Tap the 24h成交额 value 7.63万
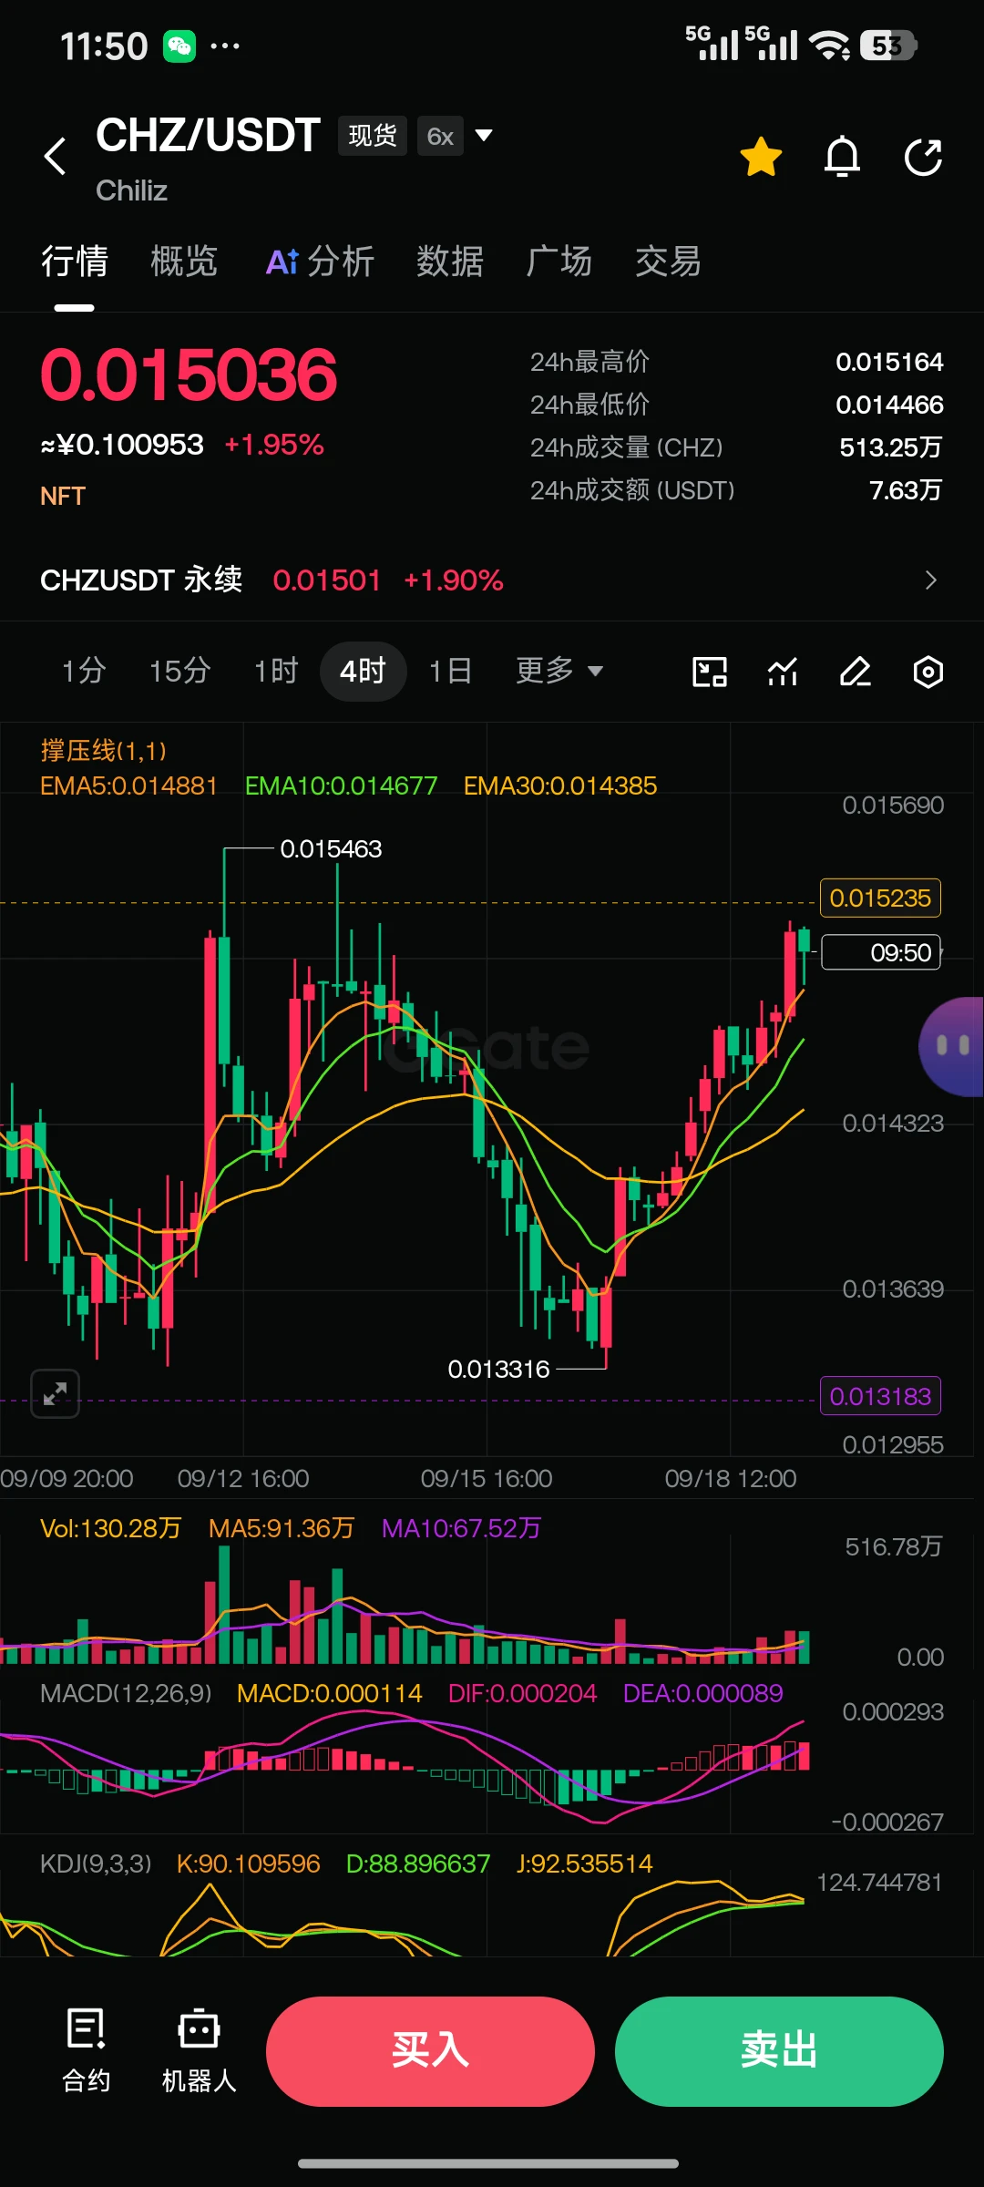984x2187 pixels. pyautogui.click(x=906, y=490)
